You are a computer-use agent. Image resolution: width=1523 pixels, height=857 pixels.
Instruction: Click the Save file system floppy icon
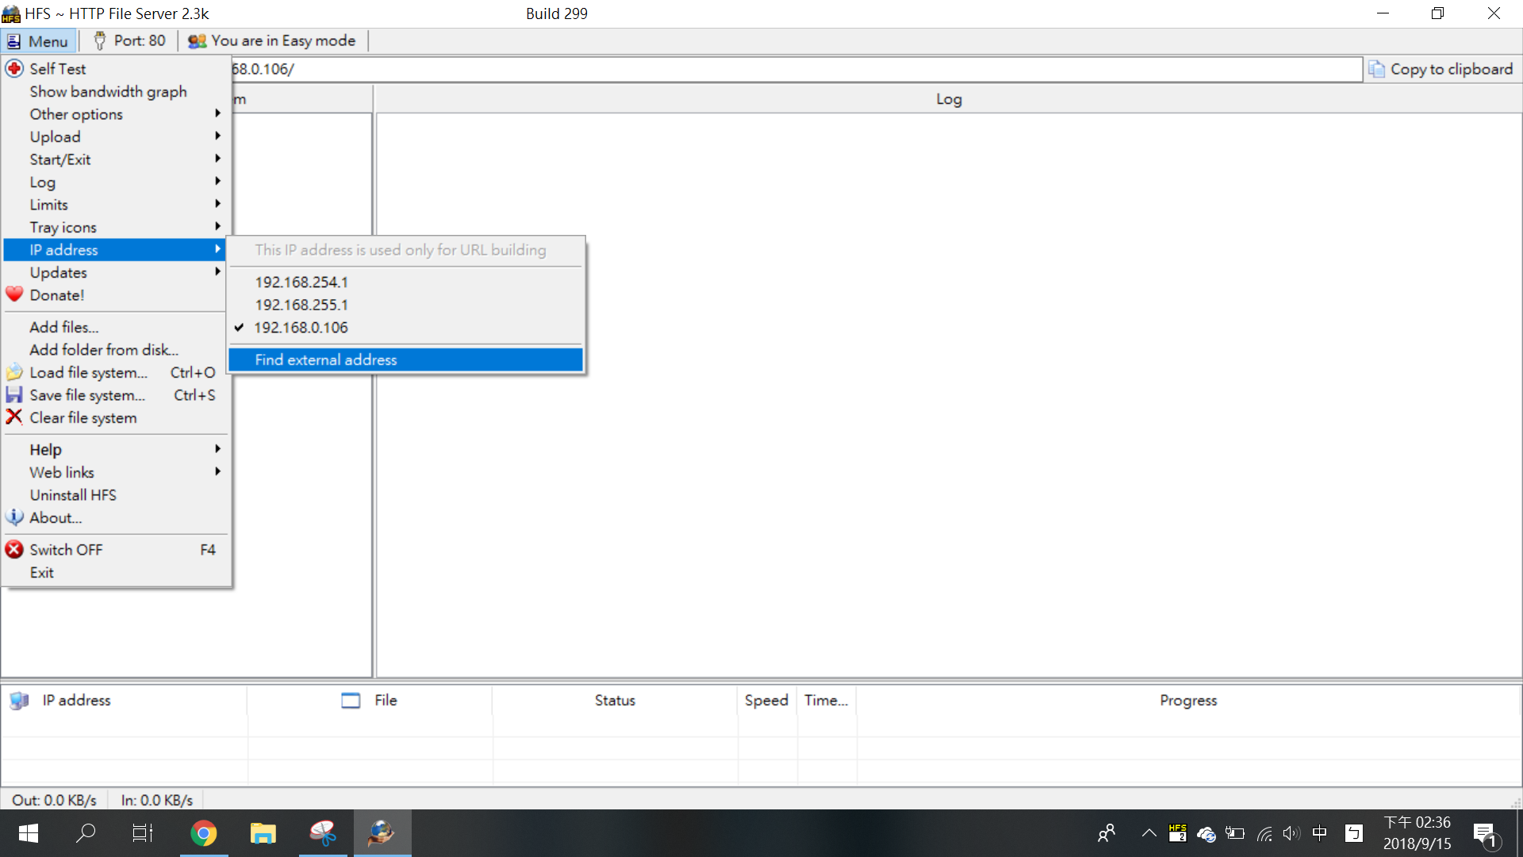[x=14, y=394]
